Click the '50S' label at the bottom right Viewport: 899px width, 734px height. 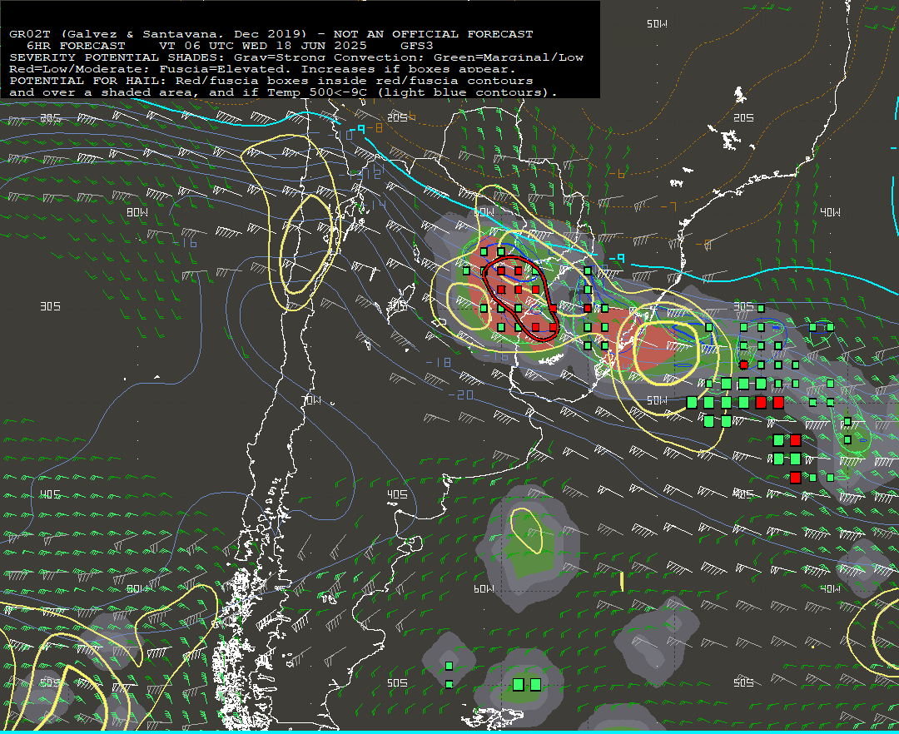[x=743, y=682]
